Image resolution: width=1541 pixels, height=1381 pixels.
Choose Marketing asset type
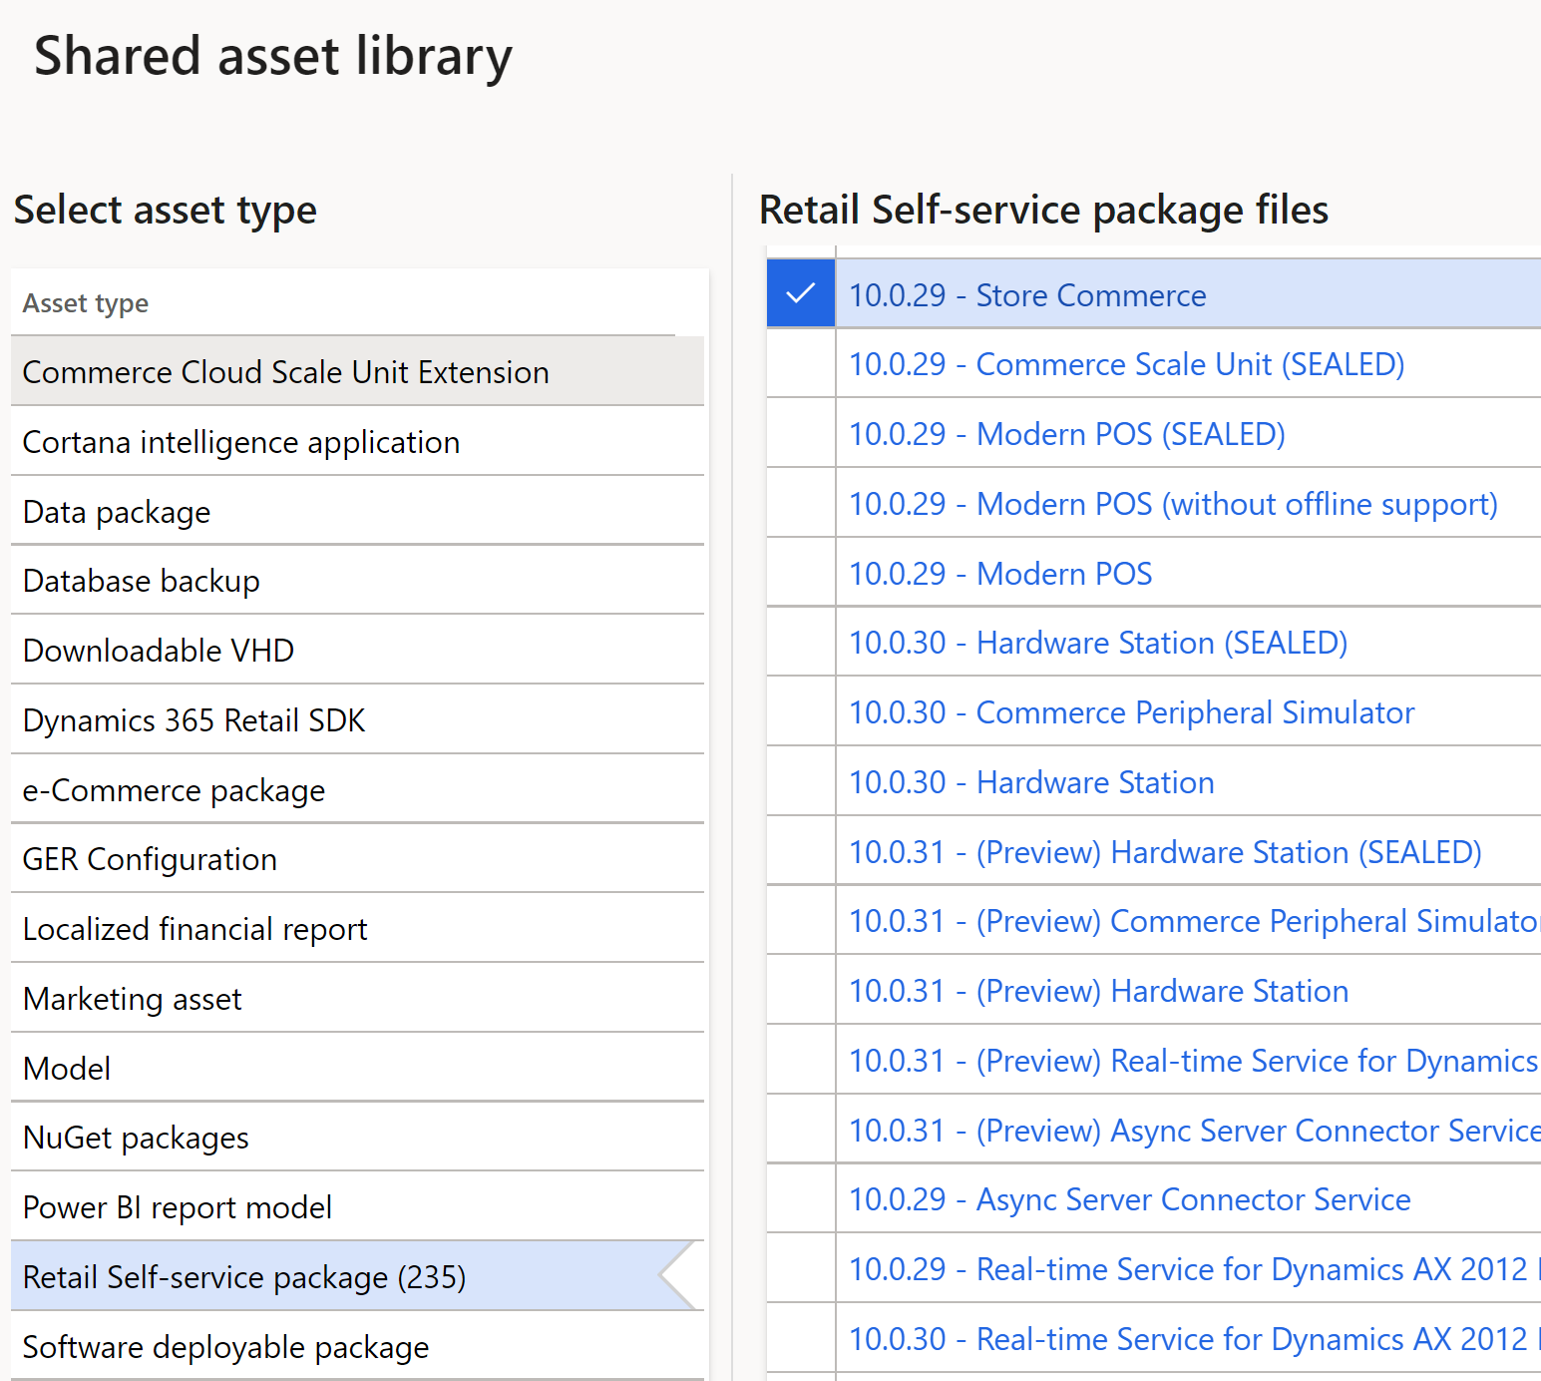[357, 998]
